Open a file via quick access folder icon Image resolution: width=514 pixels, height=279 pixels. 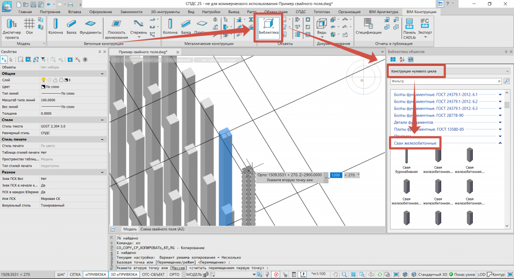coord(26,4)
